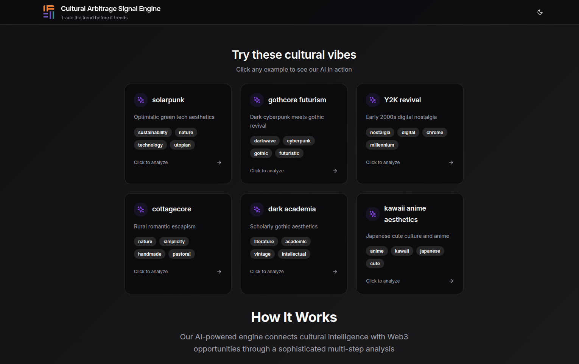Click the sparkle icon on kawaii anime aesthetics
This screenshot has height=364, width=579.
pyautogui.click(x=373, y=214)
